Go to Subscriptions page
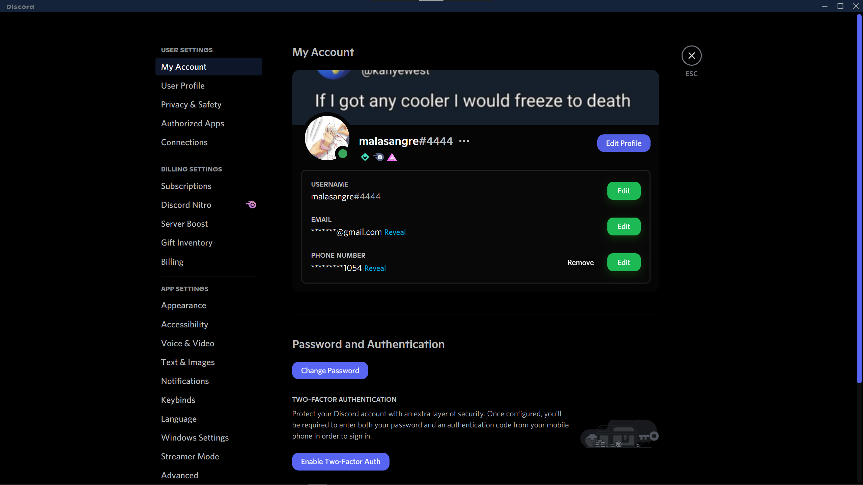Screen dimensions: 863x485 tap(209, 186)
